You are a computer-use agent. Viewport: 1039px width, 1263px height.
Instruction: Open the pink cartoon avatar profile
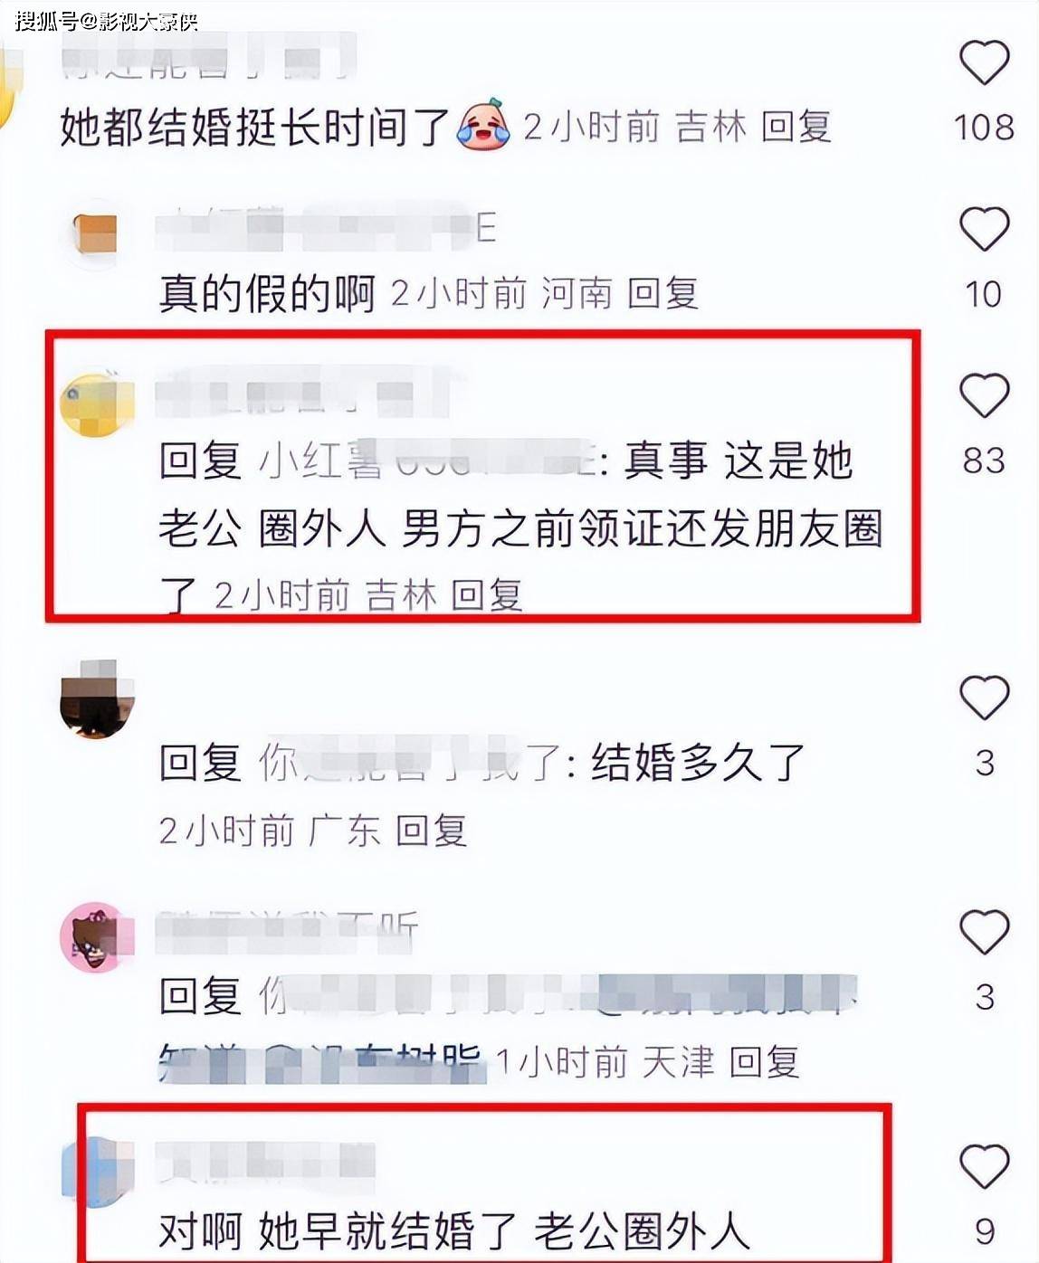coord(96,937)
